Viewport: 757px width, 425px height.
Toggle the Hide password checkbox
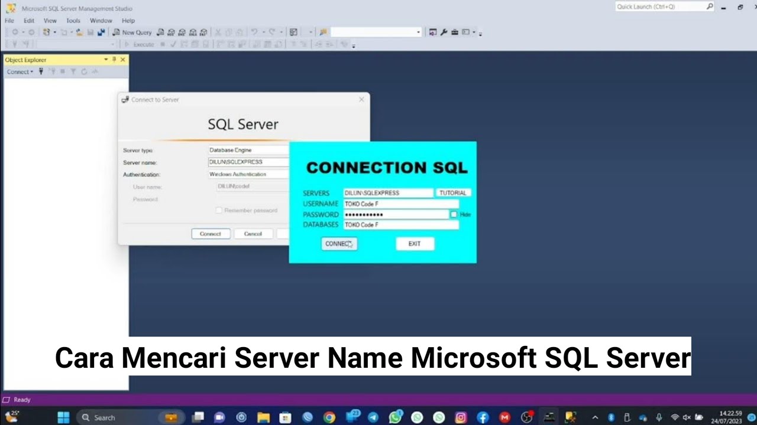(x=454, y=214)
